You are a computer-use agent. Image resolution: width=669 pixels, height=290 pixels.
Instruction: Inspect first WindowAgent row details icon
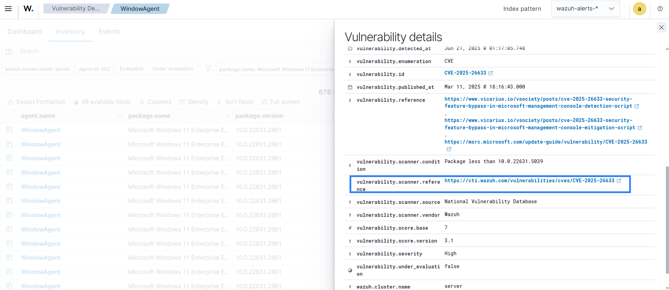9,130
